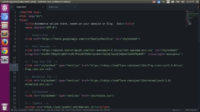The width and height of the screenshot is (200, 112).
Task: Click the Flag Icon CSS comment
Action: 41,62
